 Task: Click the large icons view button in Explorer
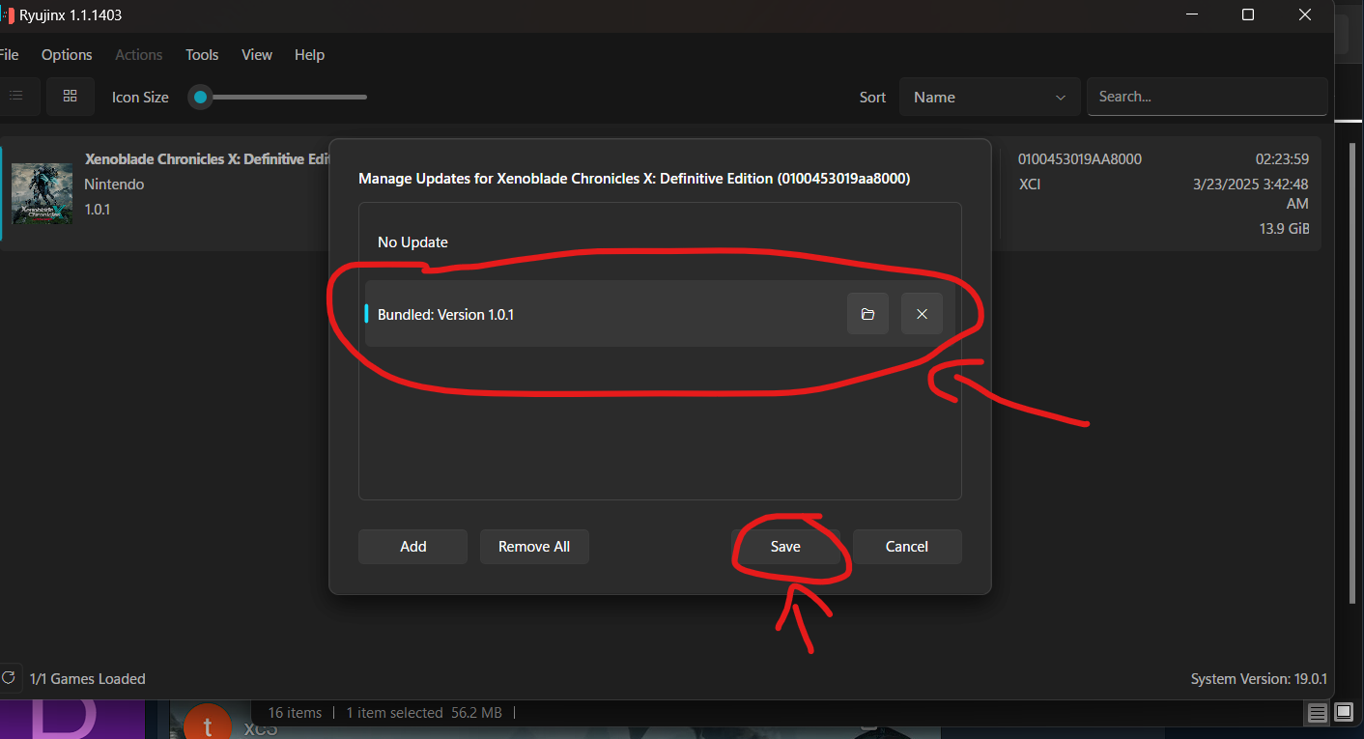click(x=1344, y=713)
